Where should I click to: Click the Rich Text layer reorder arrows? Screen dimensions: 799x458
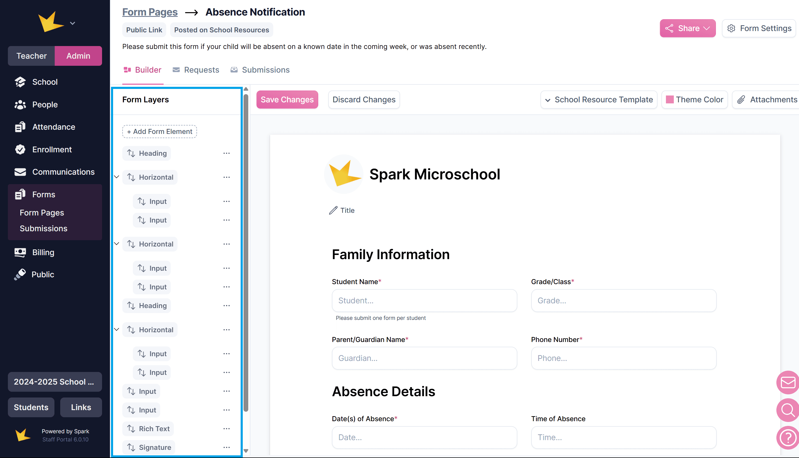[x=131, y=429]
